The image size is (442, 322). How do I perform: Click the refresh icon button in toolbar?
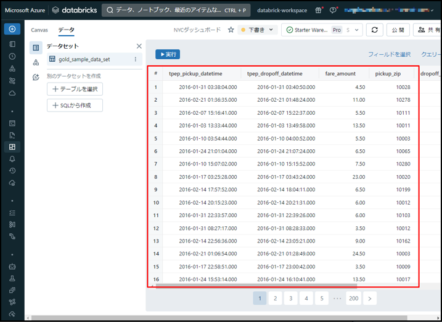[374, 30]
